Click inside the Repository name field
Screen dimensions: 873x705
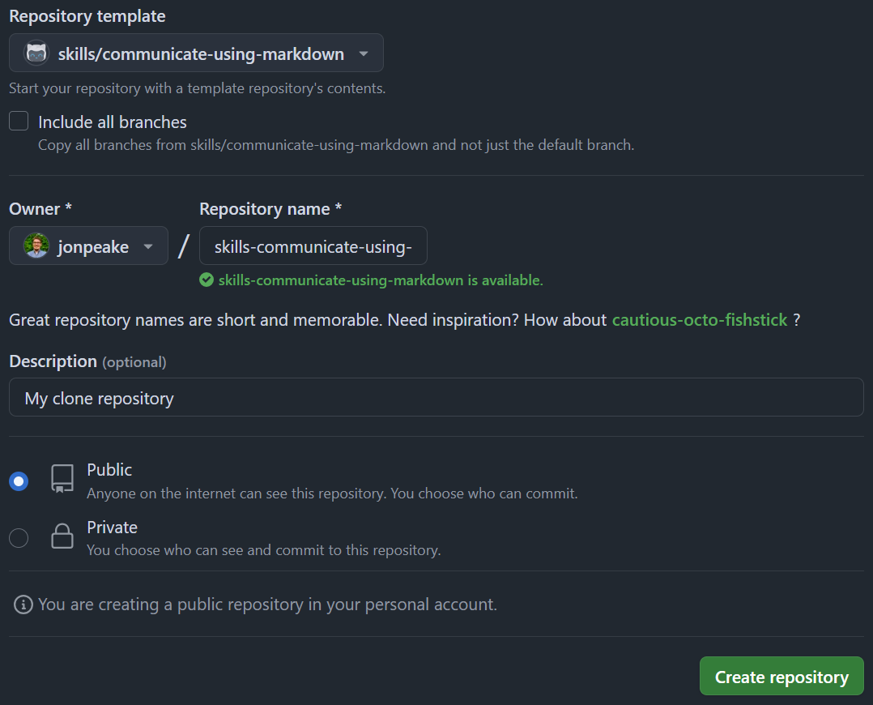coord(313,246)
